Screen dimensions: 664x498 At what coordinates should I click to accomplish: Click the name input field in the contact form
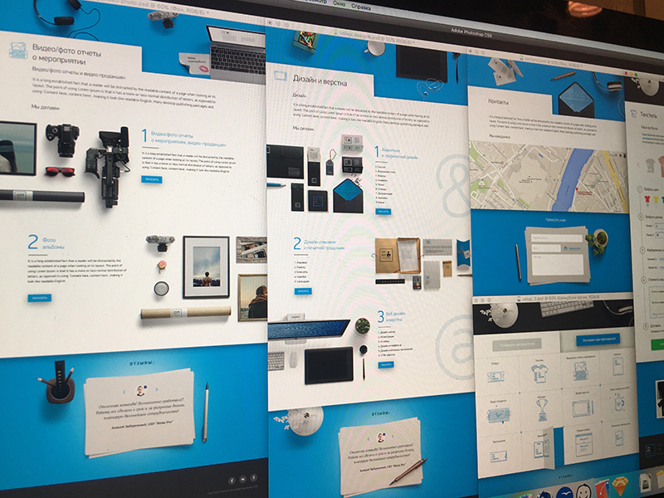coord(556,237)
